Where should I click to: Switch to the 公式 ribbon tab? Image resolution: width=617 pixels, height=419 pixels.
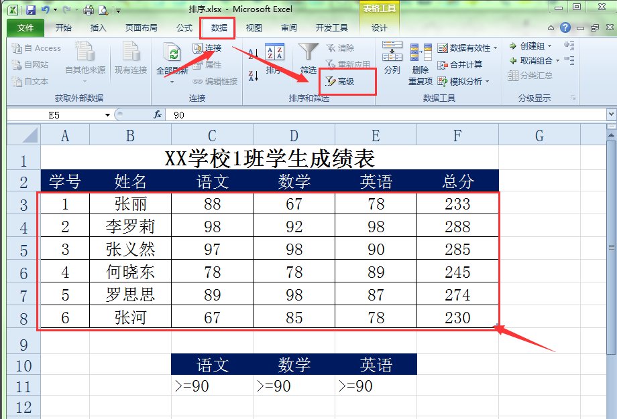point(184,28)
